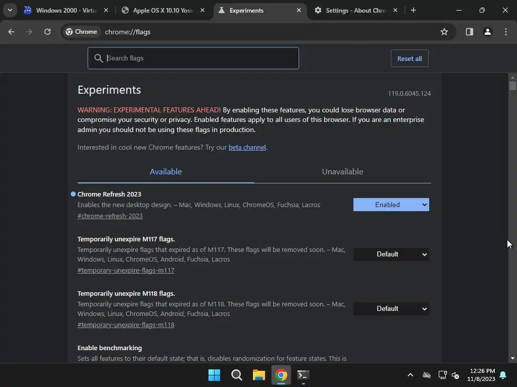The image size is (517, 387).
Task: Open File Explorer from the taskbar
Action: click(259, 375)
